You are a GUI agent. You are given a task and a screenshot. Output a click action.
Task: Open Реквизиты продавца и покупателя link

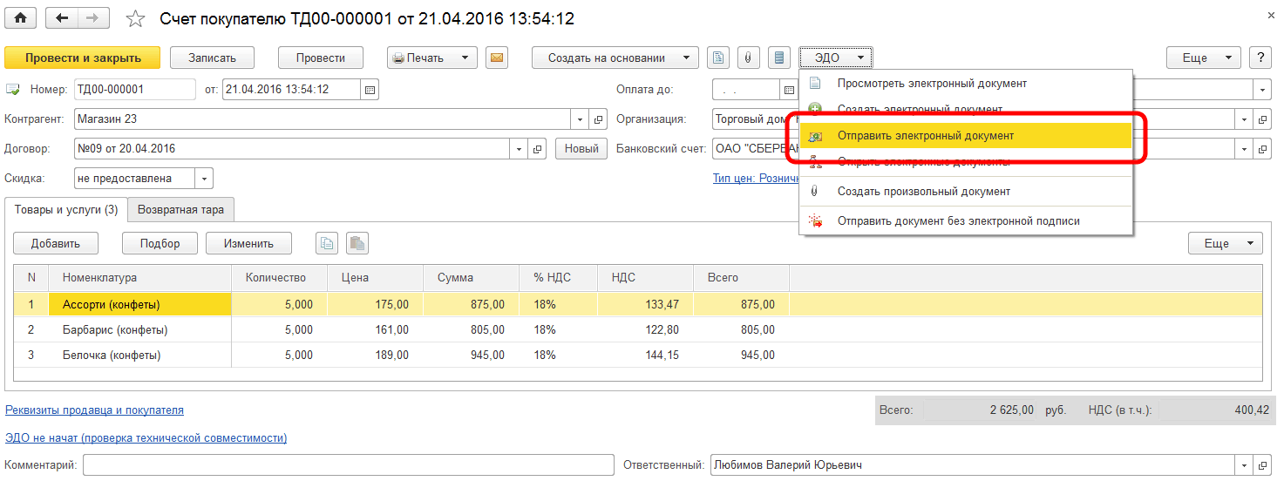94,410
